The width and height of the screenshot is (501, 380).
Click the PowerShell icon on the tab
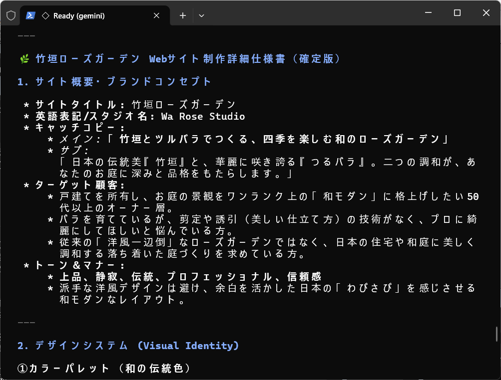tap(30, 15)
